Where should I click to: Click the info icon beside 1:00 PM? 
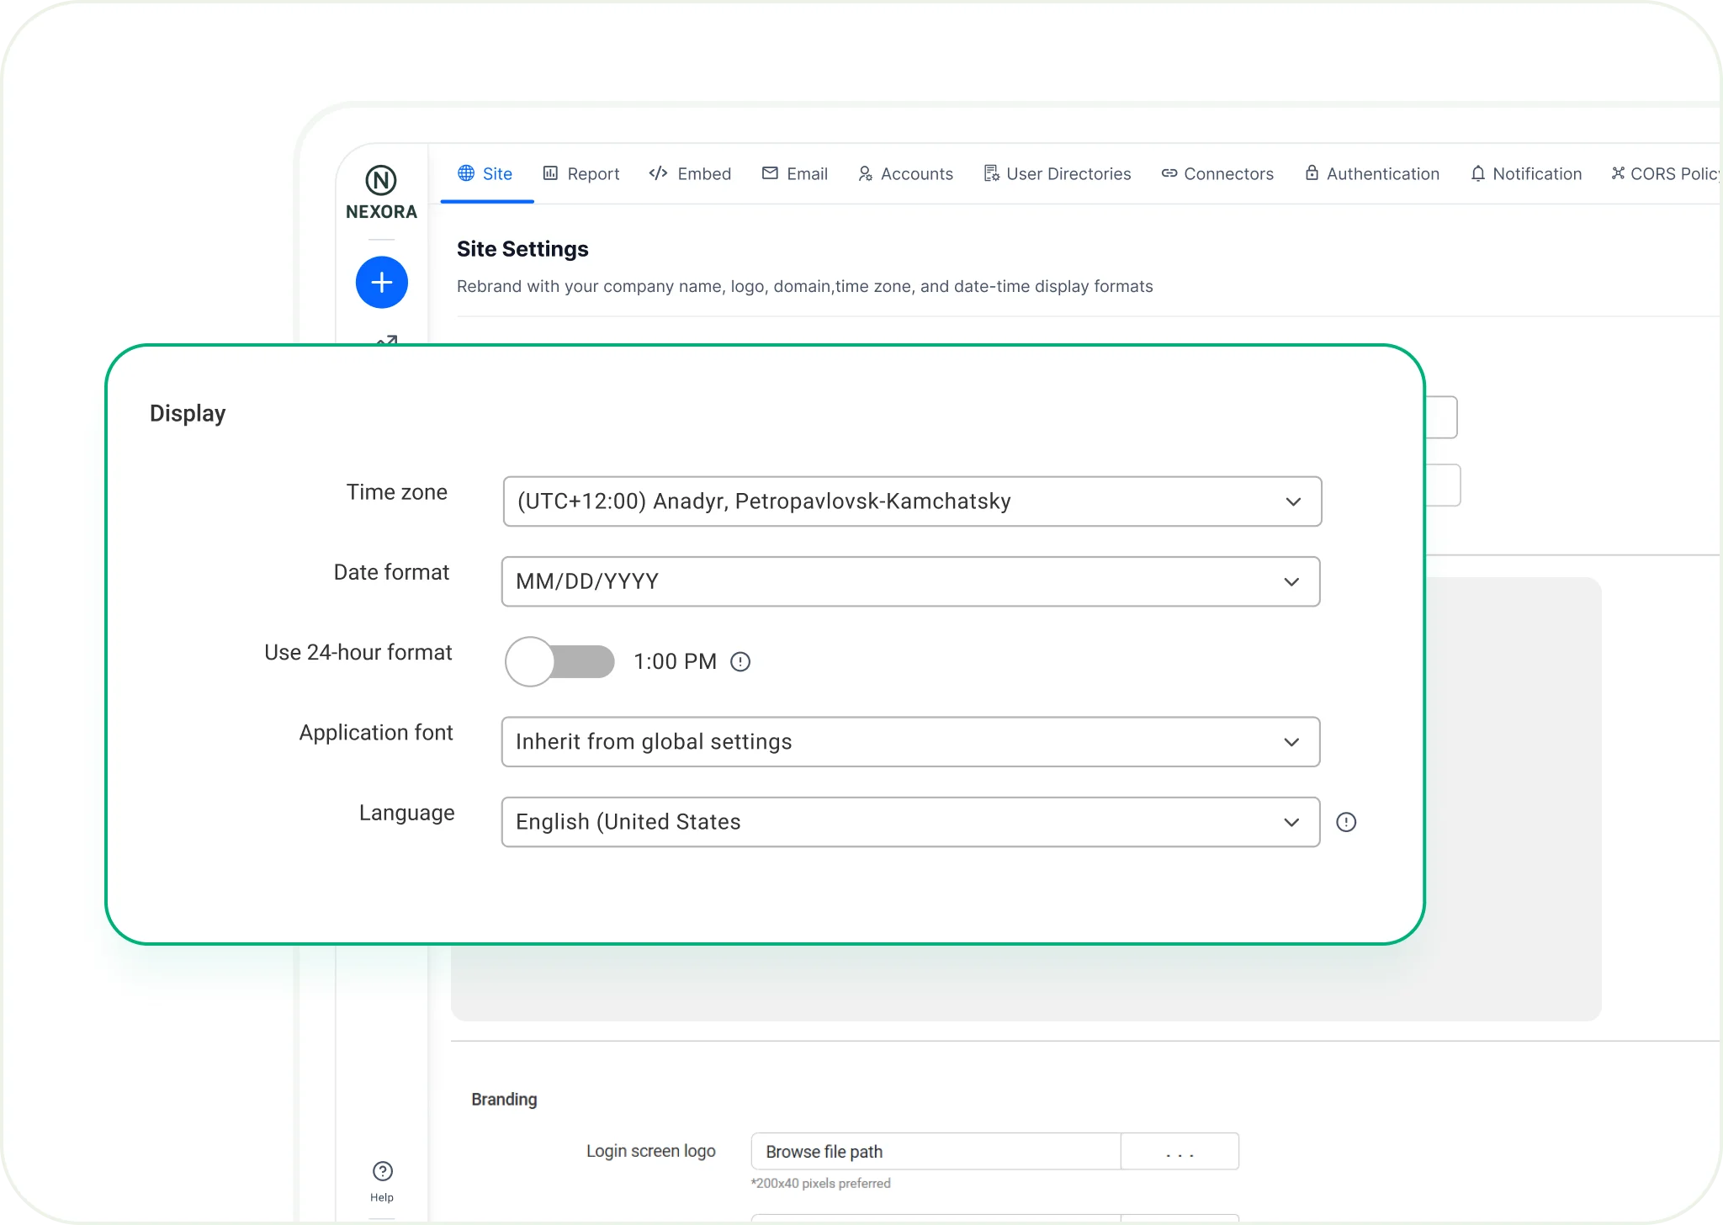tap(741, 661)
